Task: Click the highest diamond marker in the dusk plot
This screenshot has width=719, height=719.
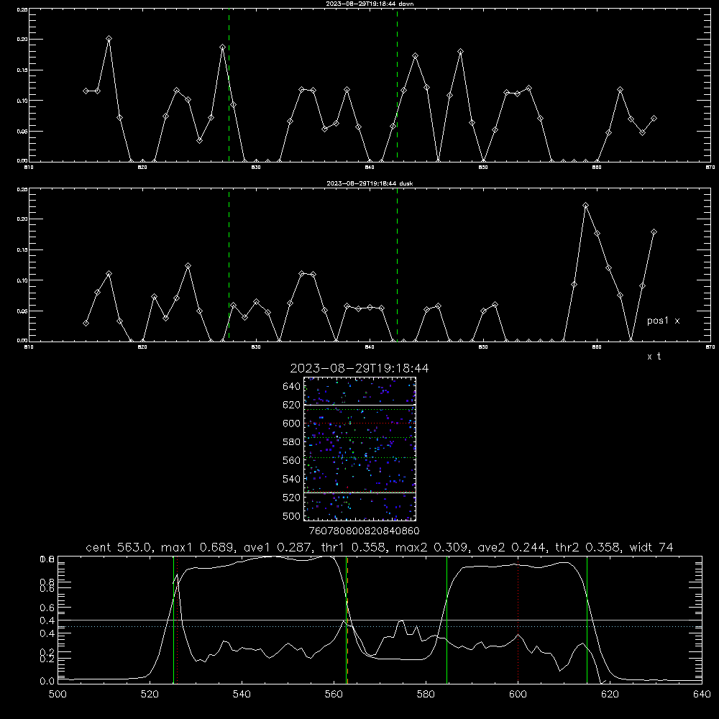Action: (585, 206)
